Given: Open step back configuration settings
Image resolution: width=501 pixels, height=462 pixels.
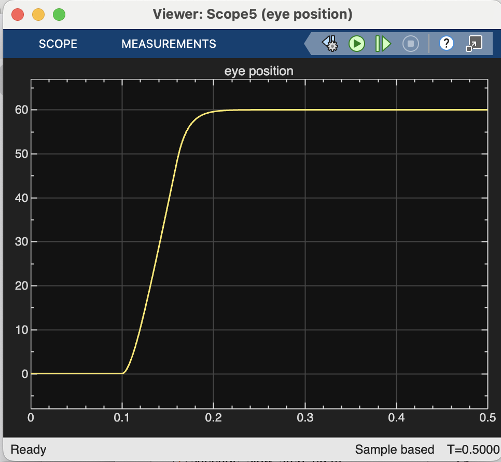Looking at the screenshot, I should coord(330,44).
